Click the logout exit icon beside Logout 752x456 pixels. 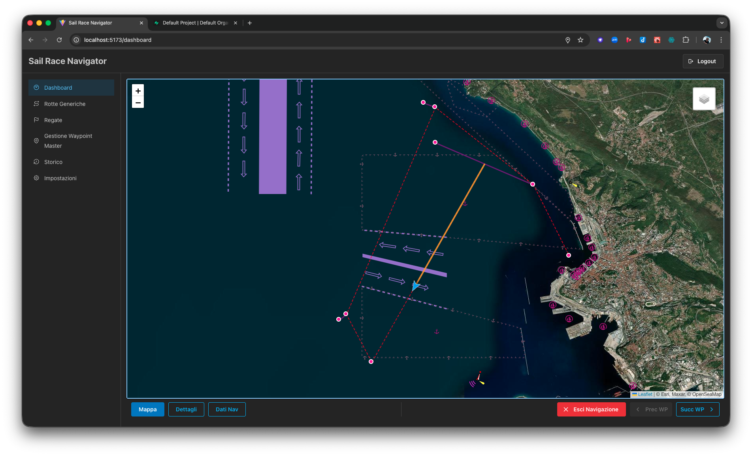[x=691, y=61]
